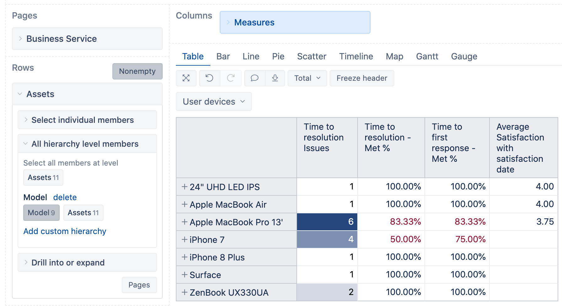Switch to the Timeline tab
The height and width of the screenshot is (306, 562).
[x=356, y=57]
